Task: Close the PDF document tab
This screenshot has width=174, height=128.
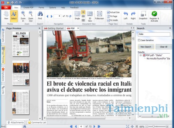Action: coord(78,28)
